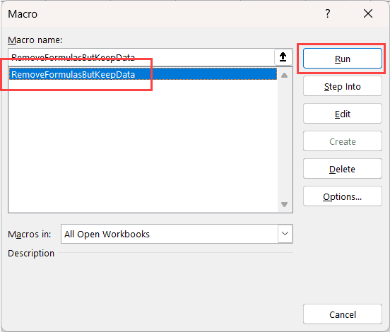Click the collapse-dialog arrow beside macro name
This screenshot has width=390, height=332.
coord(283,57)
